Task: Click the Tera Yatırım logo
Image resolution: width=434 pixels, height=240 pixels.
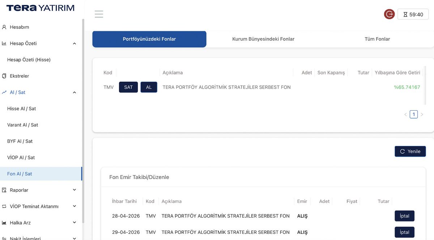Action: [x=40, y=8]
